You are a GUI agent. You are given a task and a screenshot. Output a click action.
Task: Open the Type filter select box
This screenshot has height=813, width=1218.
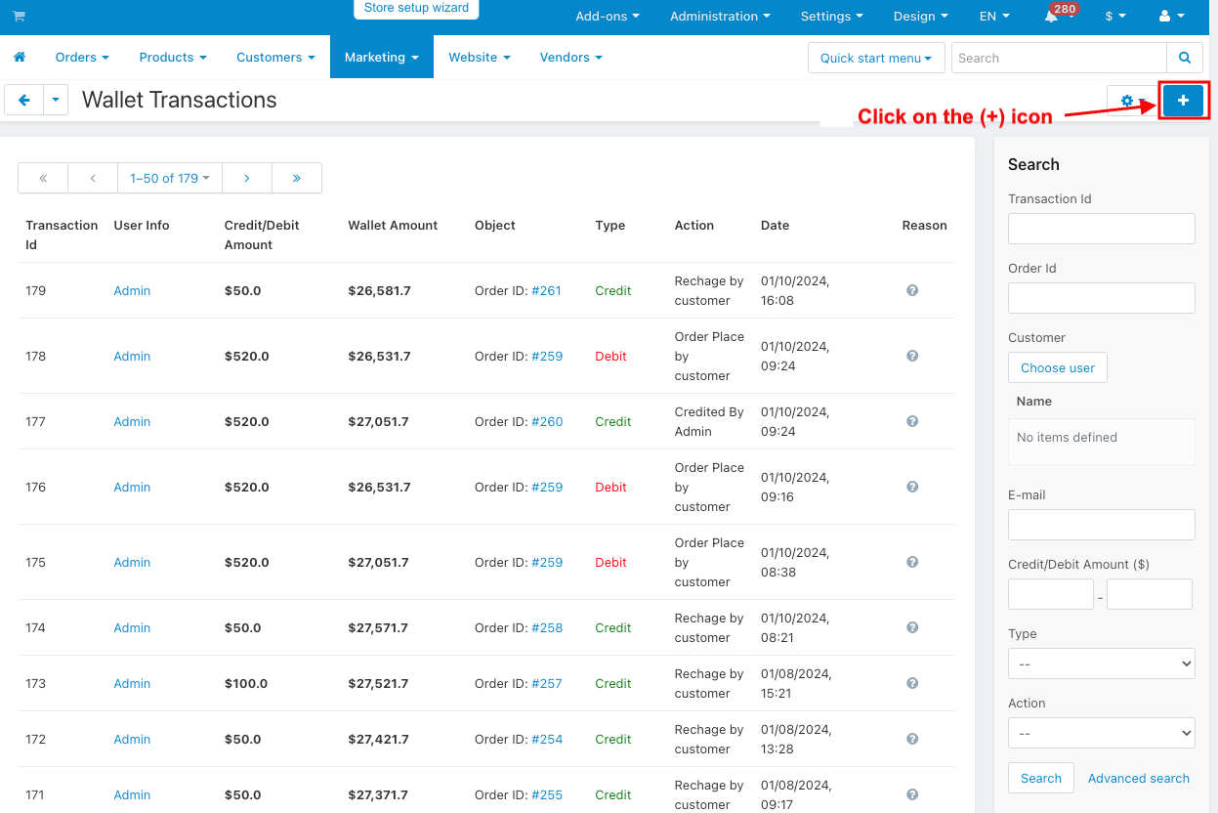tap(1102, 663)
